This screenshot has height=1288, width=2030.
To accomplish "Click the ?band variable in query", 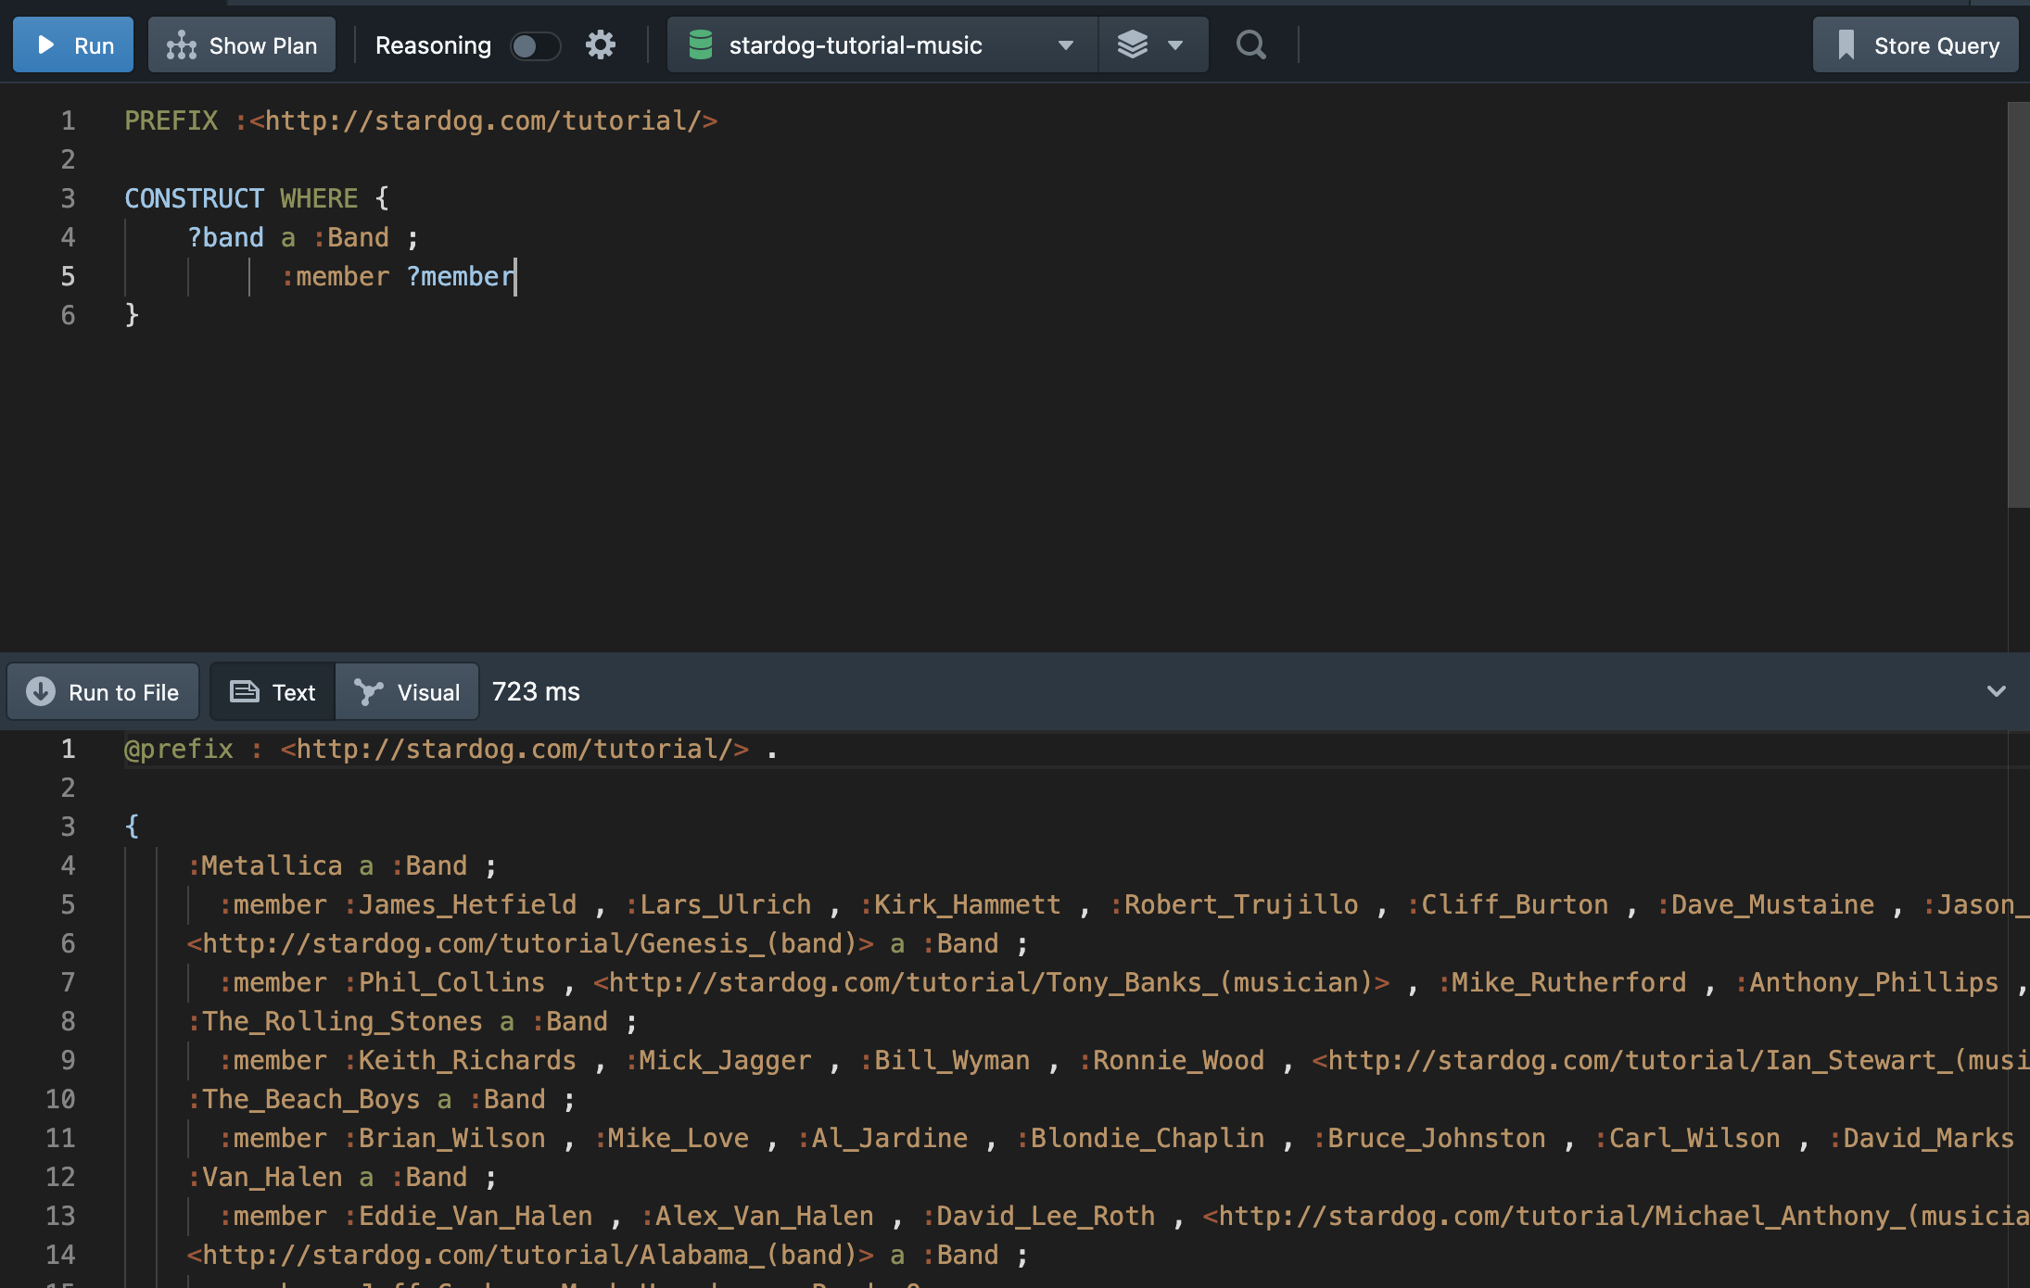I will click(225, 237).
